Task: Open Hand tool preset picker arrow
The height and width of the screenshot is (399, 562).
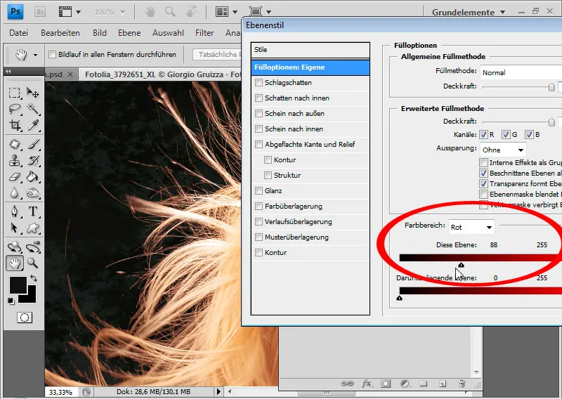Action: 35,55
